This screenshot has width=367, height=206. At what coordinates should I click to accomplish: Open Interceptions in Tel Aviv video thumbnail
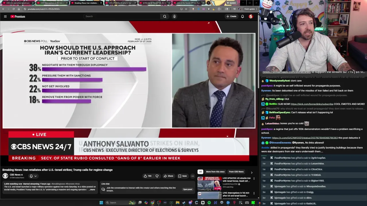click(209, 195)
